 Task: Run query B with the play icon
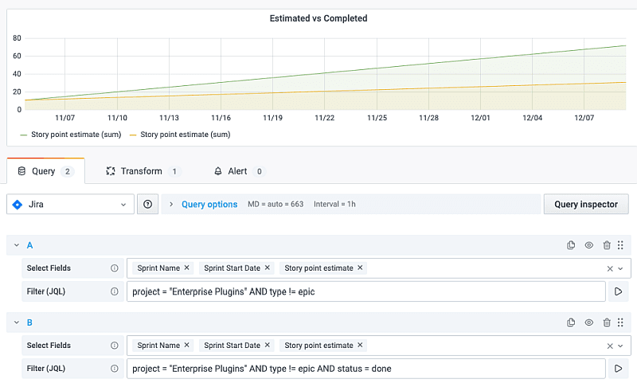619,369
